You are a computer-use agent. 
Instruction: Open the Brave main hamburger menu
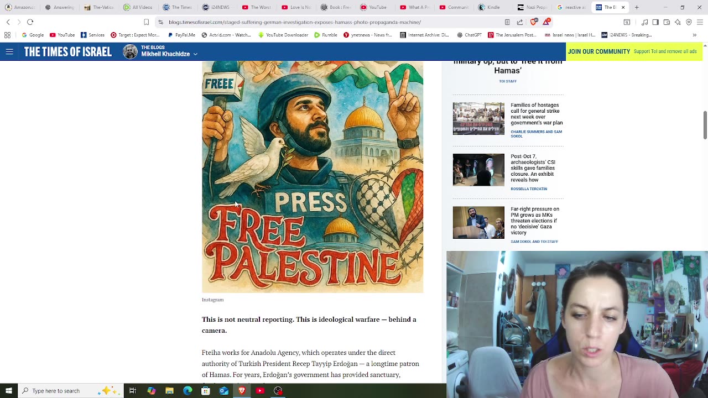click(x=700, y=22)
